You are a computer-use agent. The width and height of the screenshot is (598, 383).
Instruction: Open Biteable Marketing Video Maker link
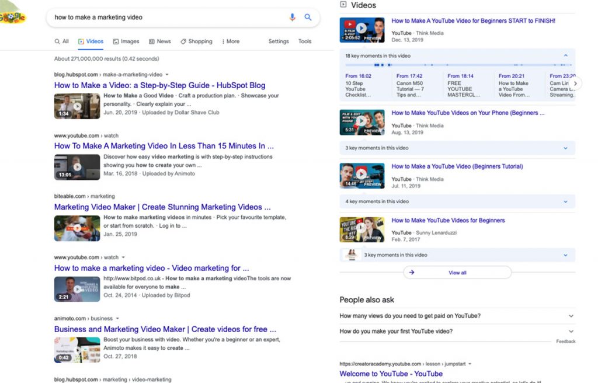pyautogui.click(x=162, y=207)
